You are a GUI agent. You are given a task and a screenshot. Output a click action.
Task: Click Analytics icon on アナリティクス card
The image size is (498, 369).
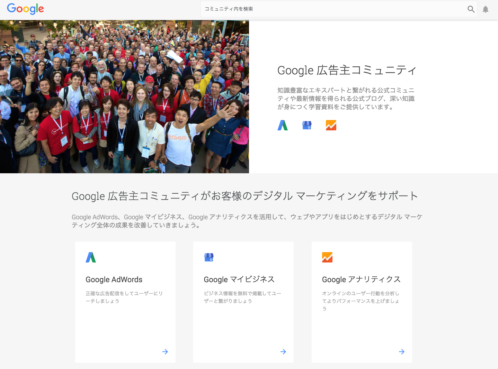coord(327,257)
